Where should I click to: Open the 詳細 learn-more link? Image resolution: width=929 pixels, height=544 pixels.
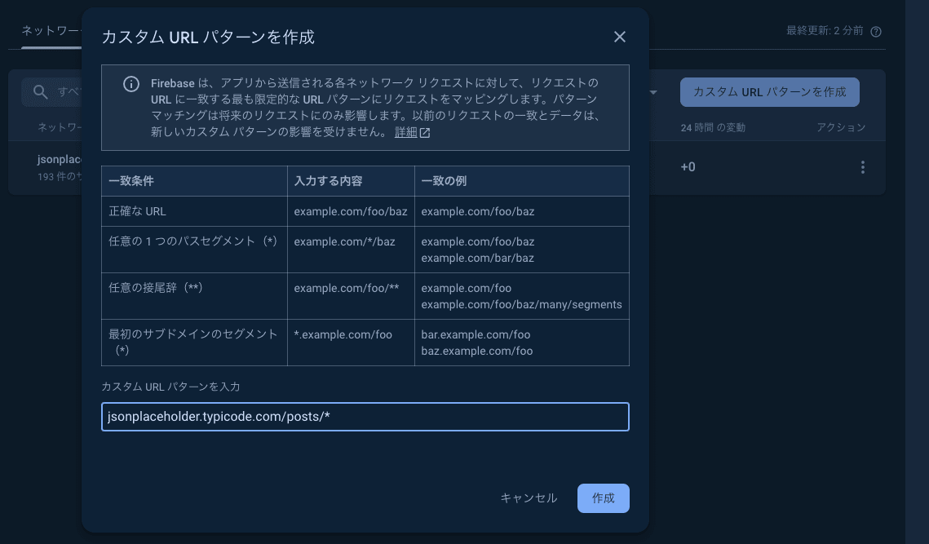[406, 132]
